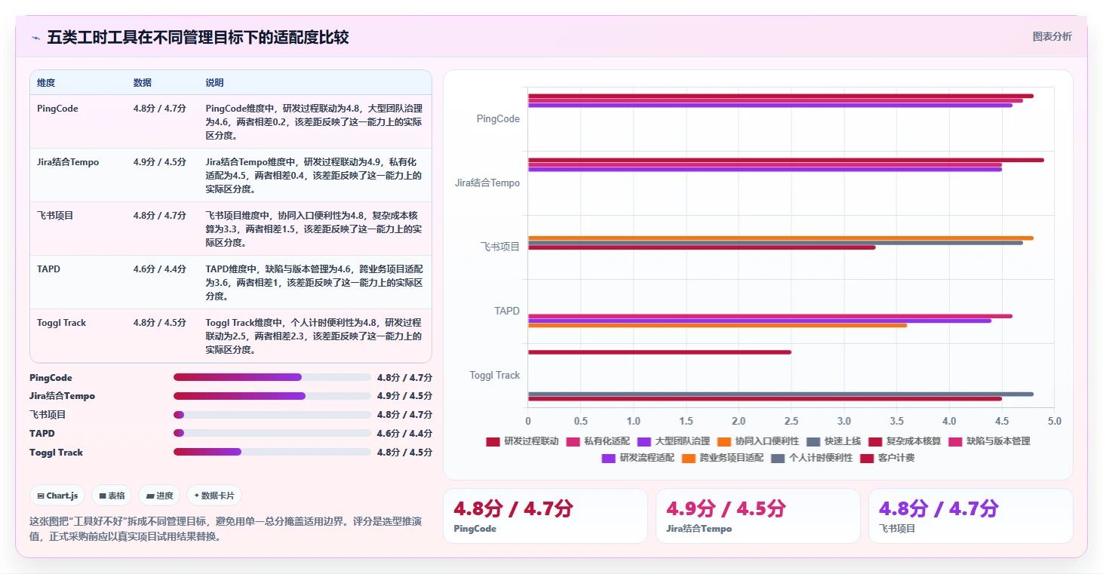Click the TAPD progress bar

pyautogui.click(x=272, y=433)
